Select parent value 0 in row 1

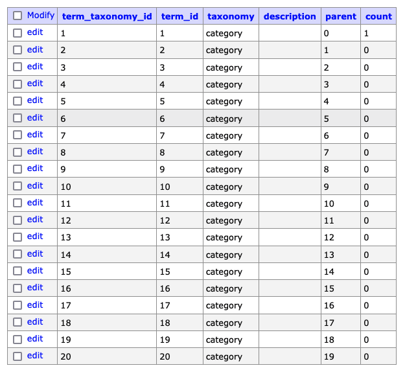[x=327, y=33]
